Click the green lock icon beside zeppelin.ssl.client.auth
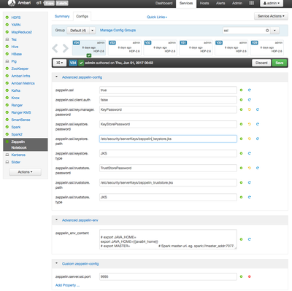 241,100
